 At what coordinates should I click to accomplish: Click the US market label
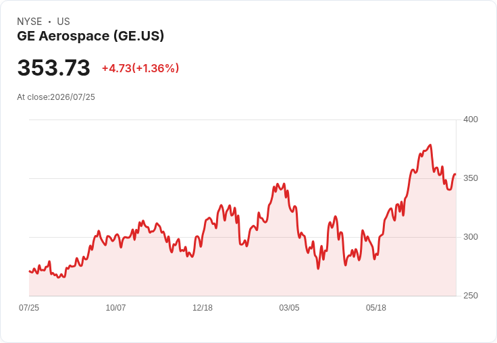(63, 22)
